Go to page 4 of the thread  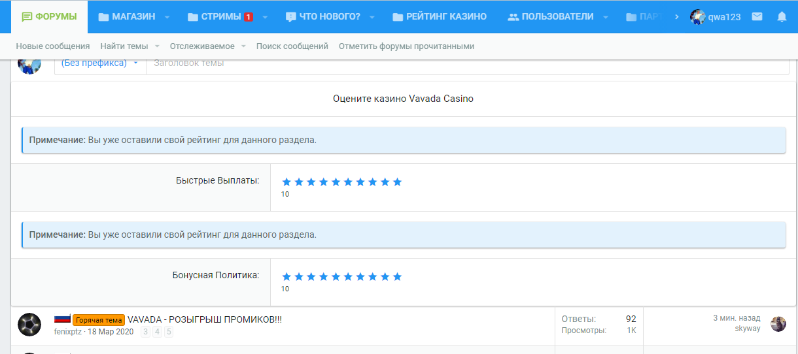[157, 332]
